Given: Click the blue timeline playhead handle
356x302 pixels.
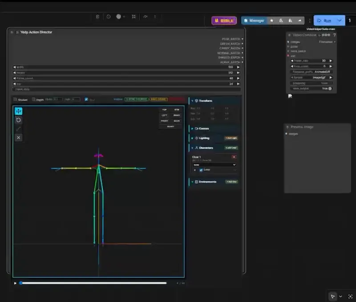Looking at the screenshot, I should point(21,283).
